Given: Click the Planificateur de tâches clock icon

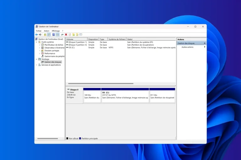Looking at the screenshot, I should coord(42,45).
